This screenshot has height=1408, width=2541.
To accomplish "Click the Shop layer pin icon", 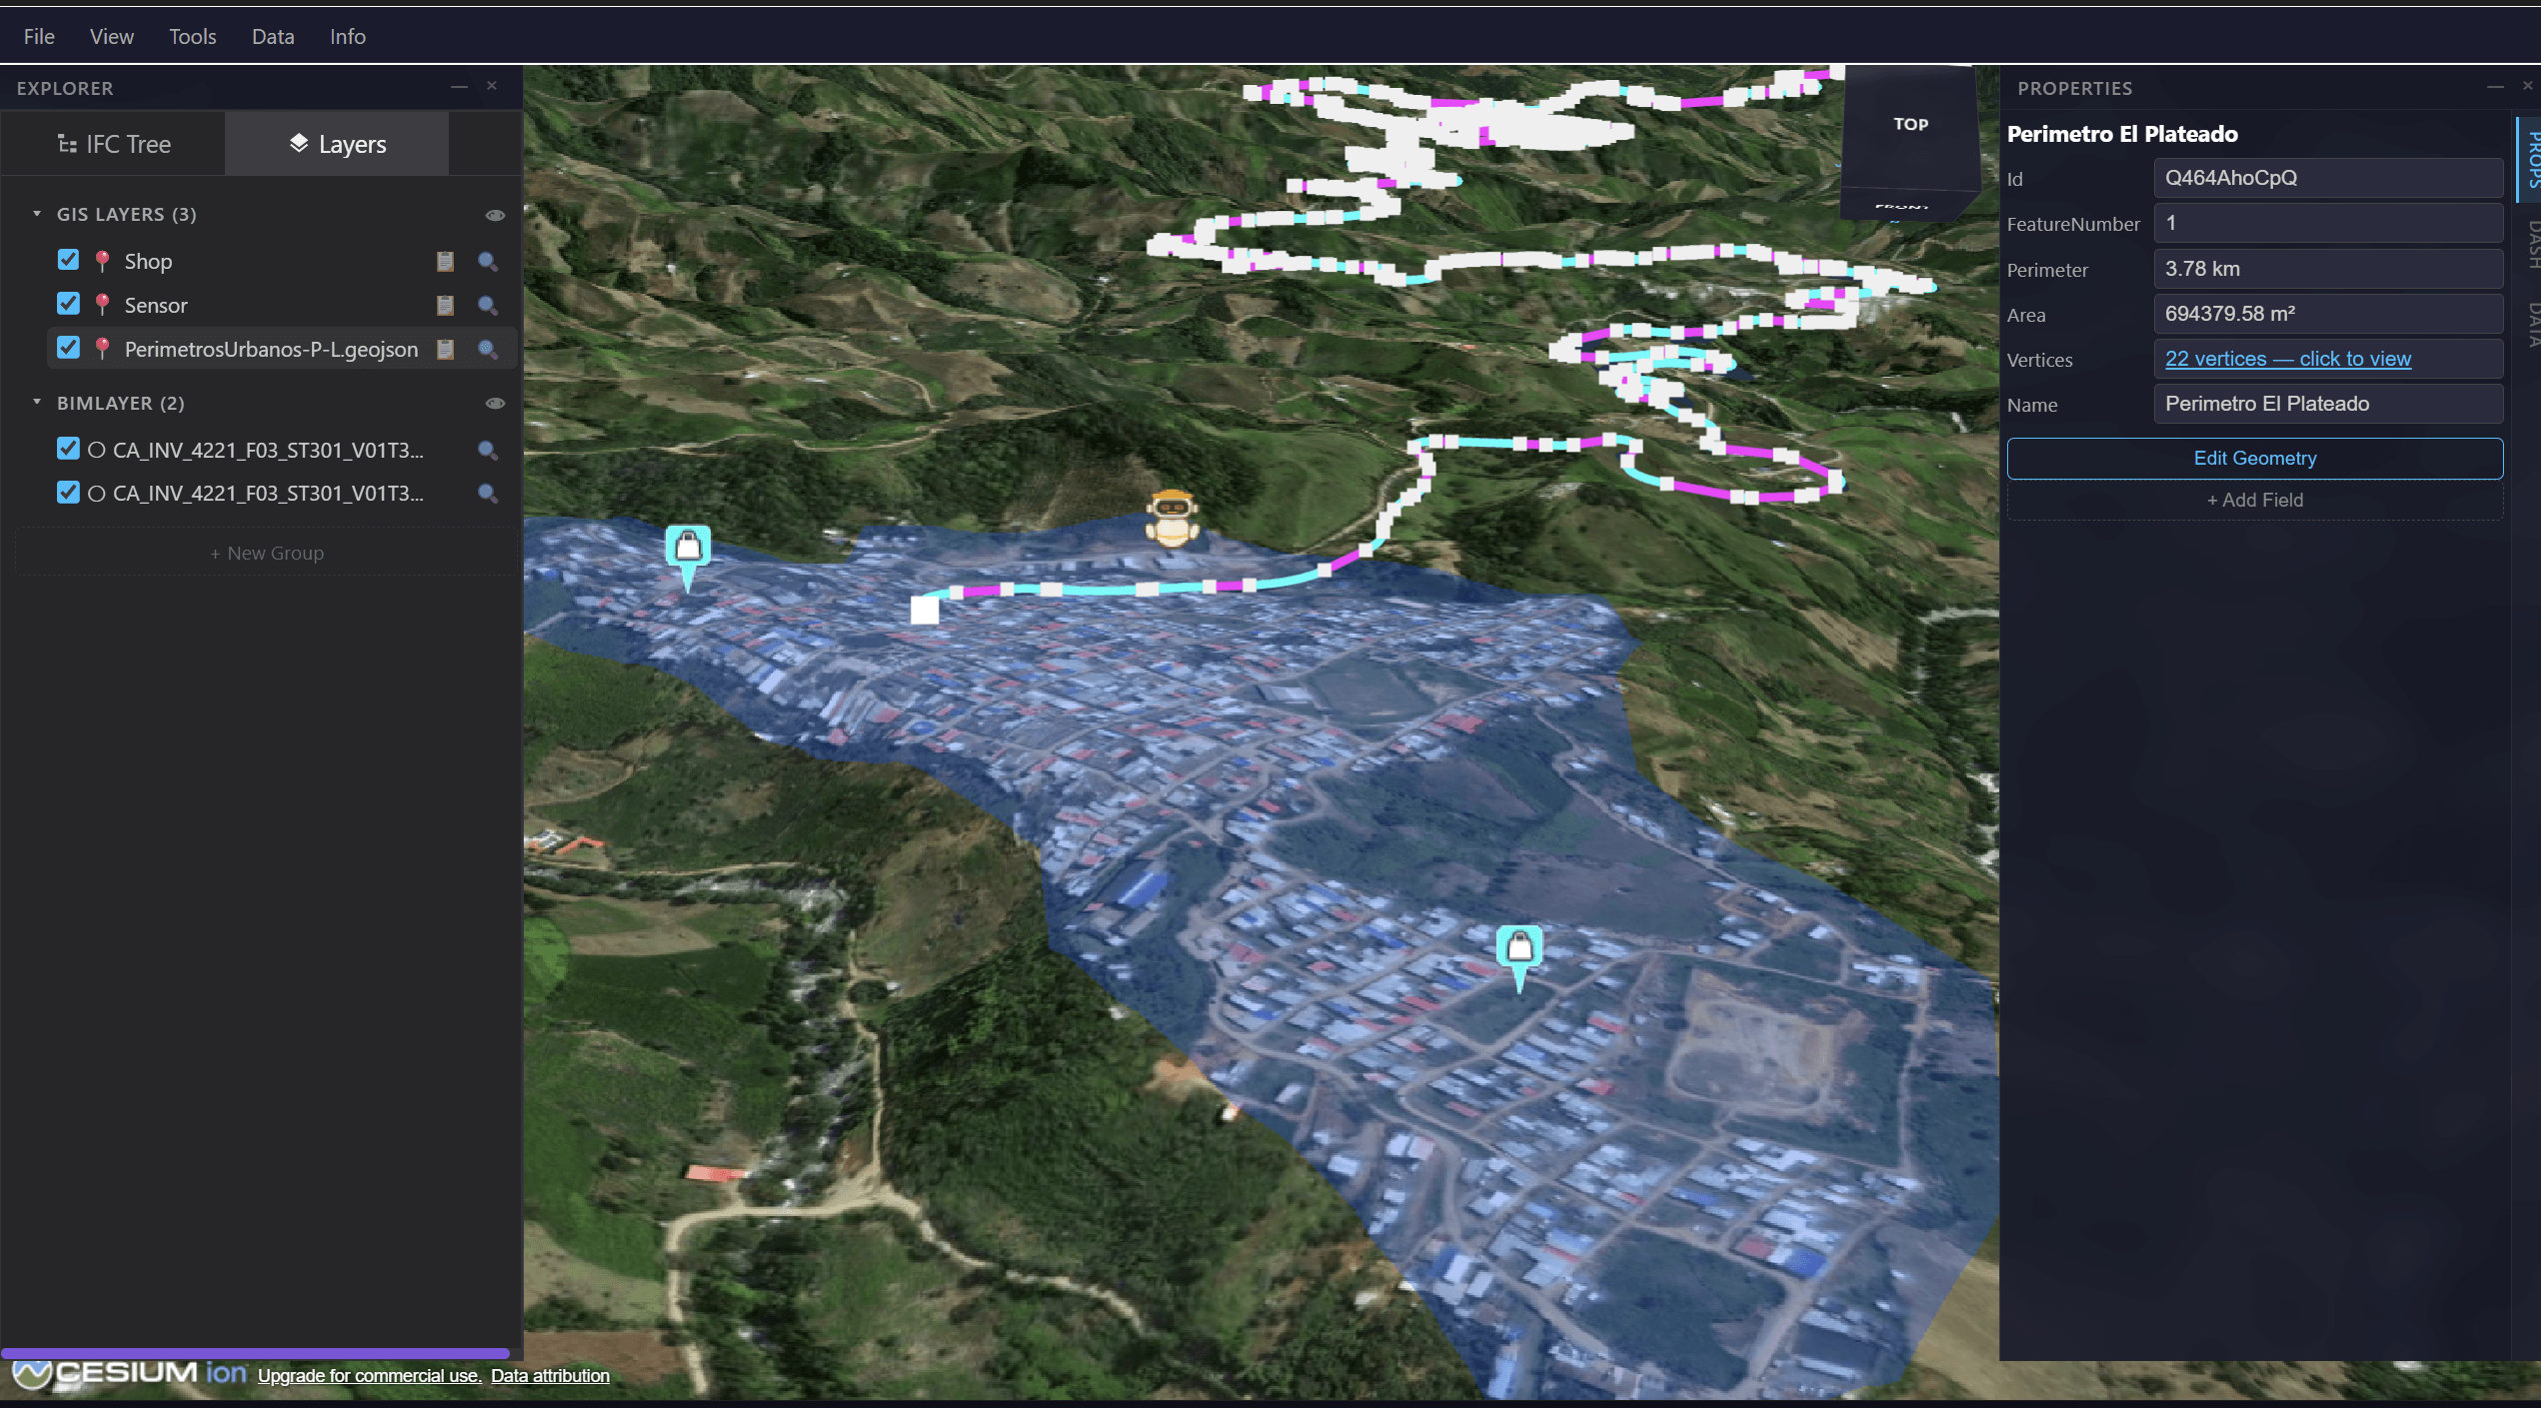I will pos(102,261).
